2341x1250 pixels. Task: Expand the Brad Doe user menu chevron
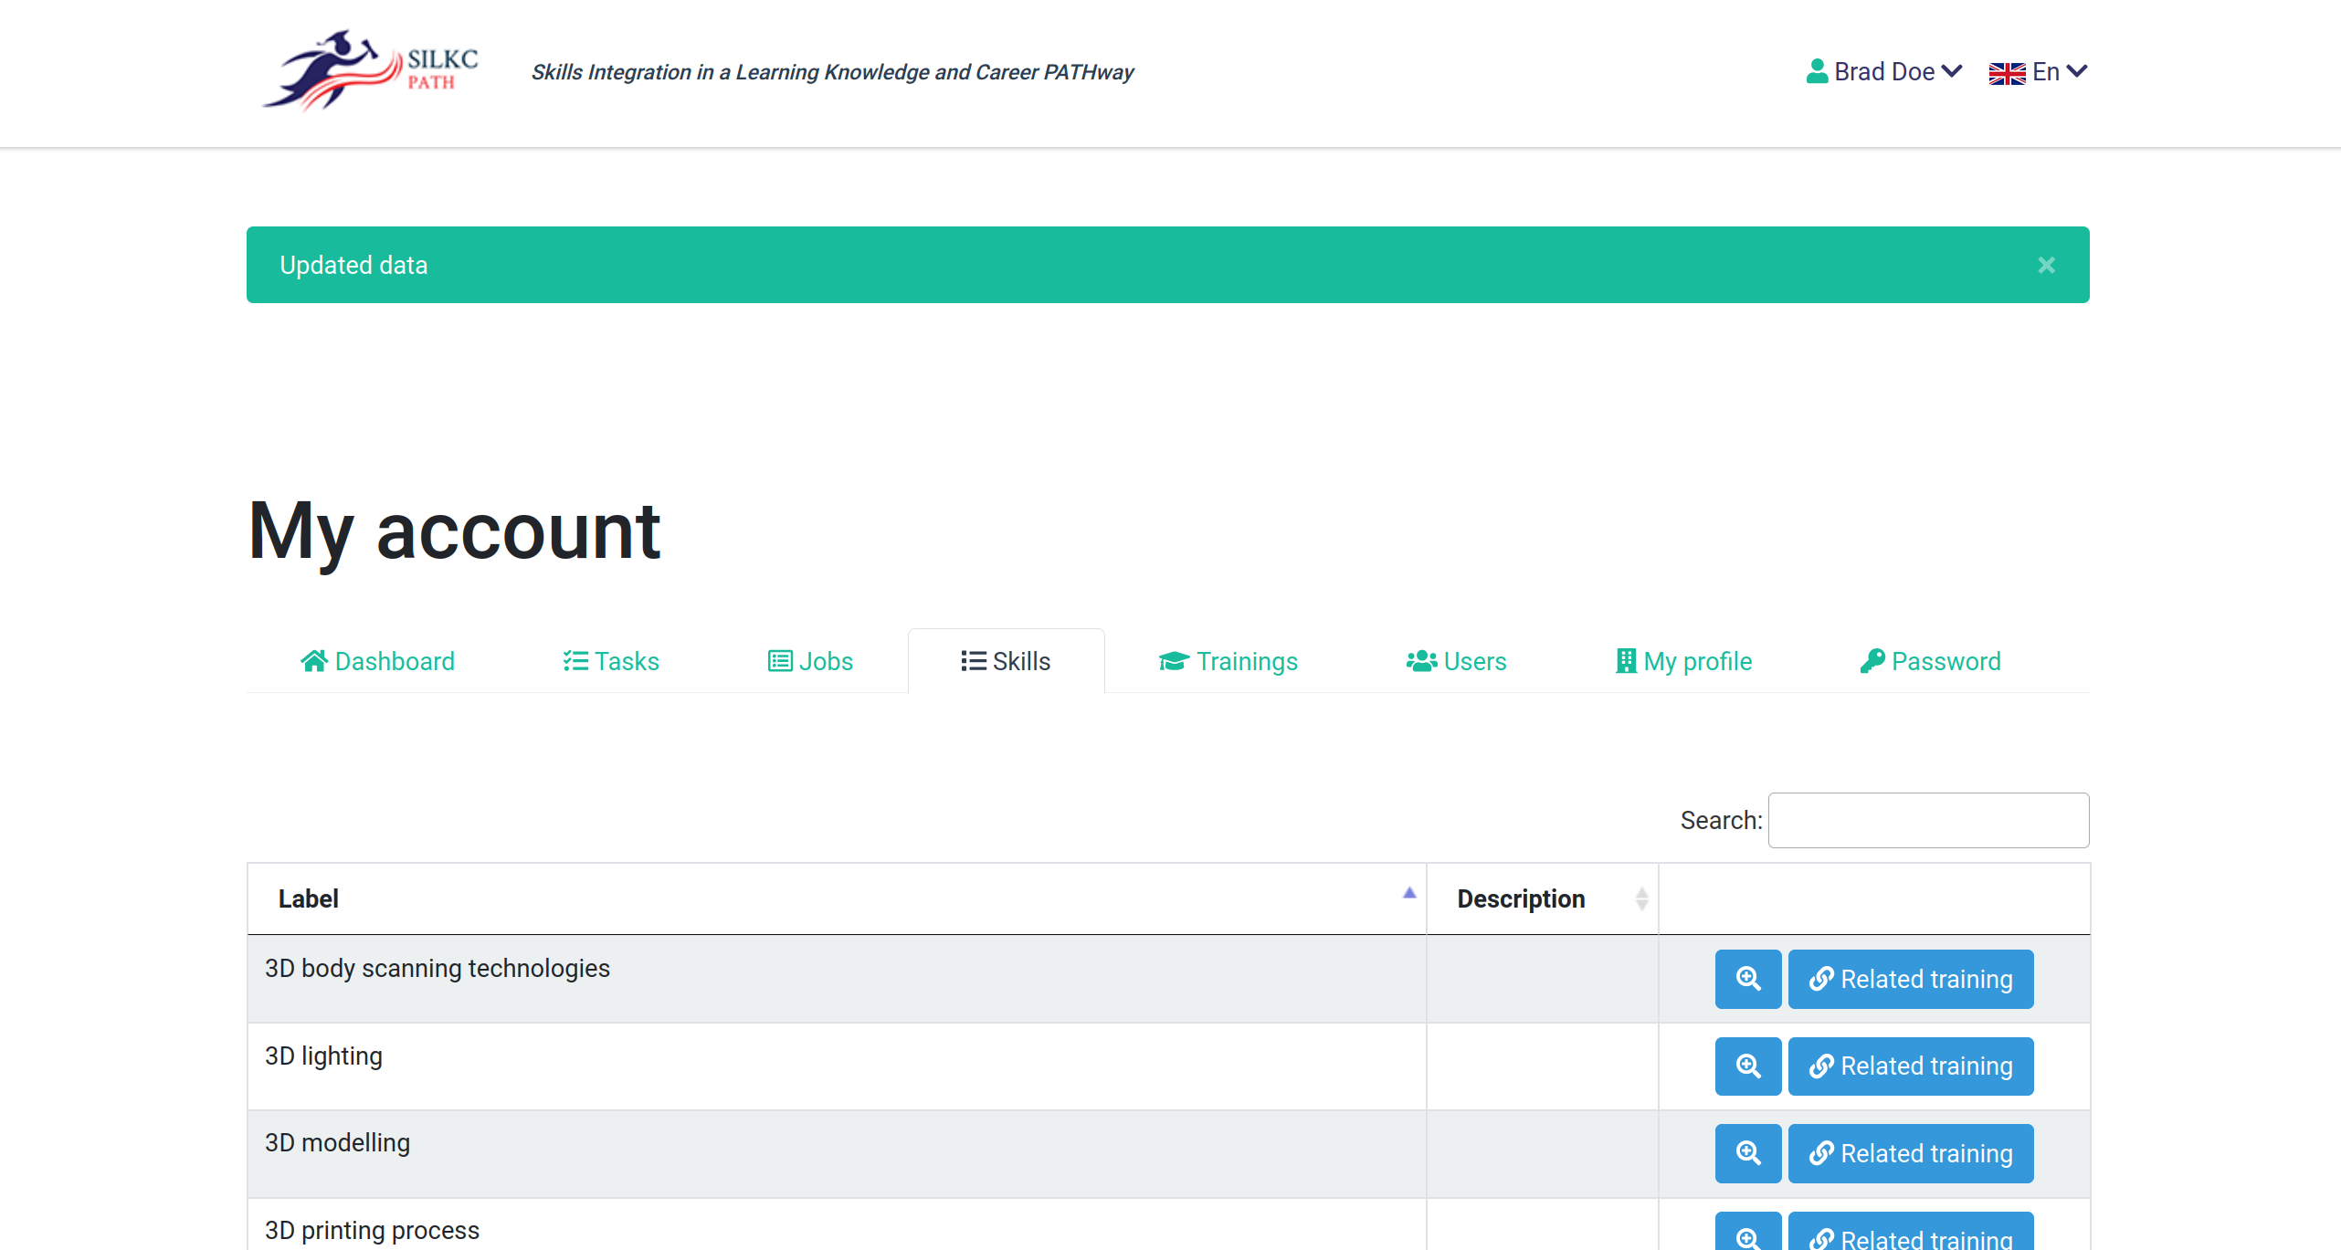[x=1952, y=71]
